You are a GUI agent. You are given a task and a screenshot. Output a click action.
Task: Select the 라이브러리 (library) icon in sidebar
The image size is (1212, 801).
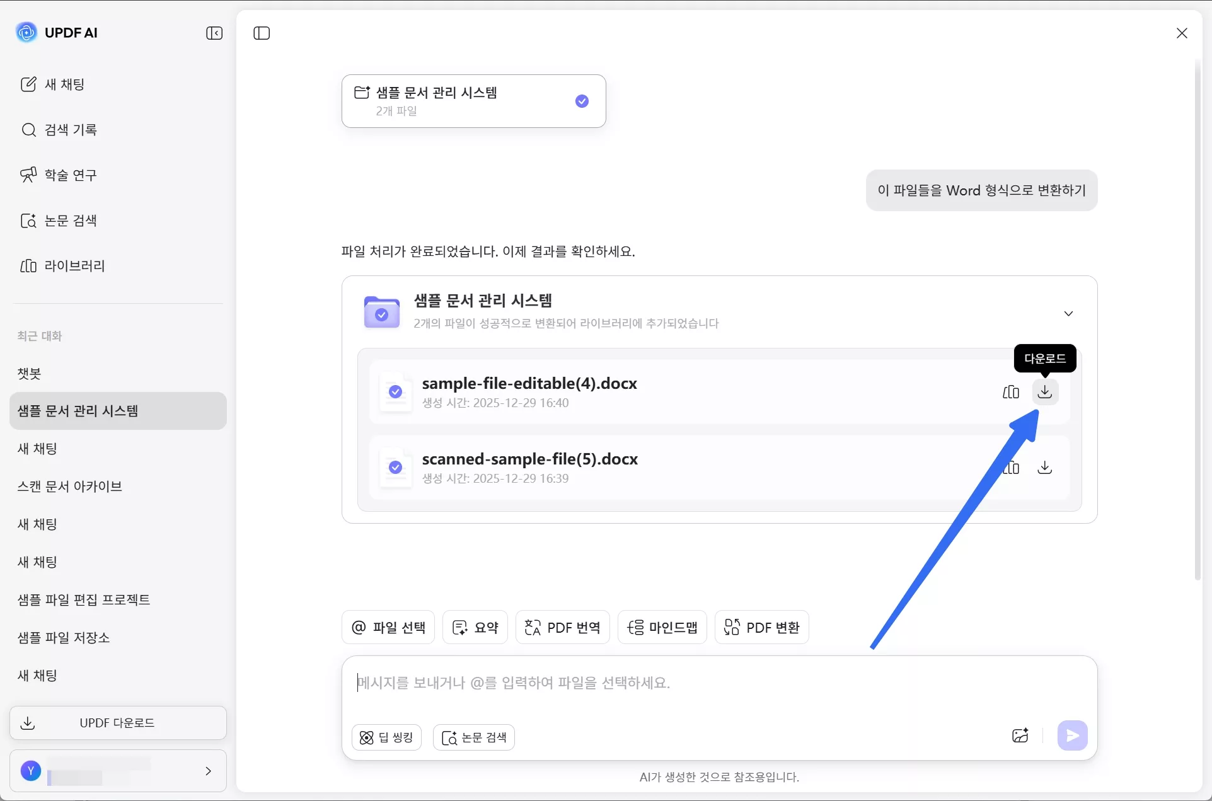(29, 266)
